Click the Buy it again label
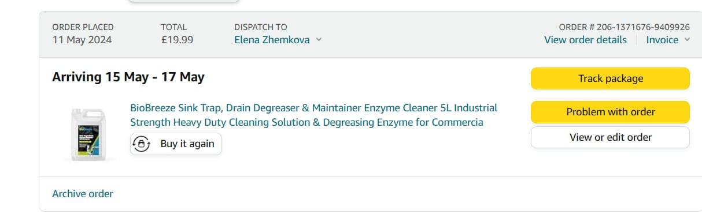702x218 pixels. [x=187, y=144]
